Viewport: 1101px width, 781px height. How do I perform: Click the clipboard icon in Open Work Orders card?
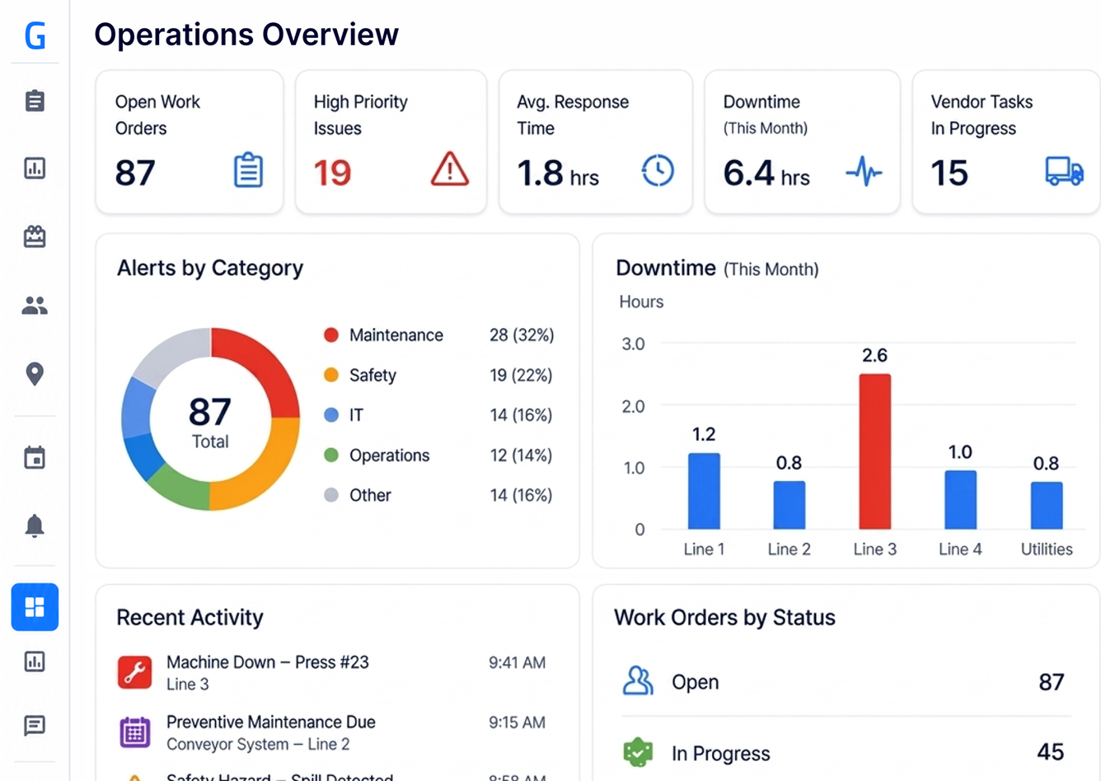point(248,171)
